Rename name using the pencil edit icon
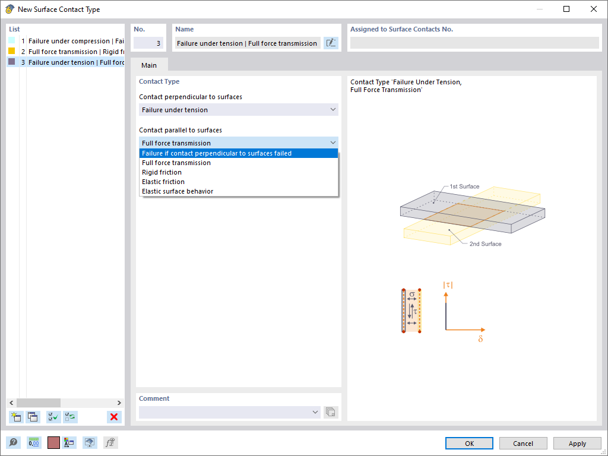The width and height of the screenshot is (608, 456). pos(331,43)
